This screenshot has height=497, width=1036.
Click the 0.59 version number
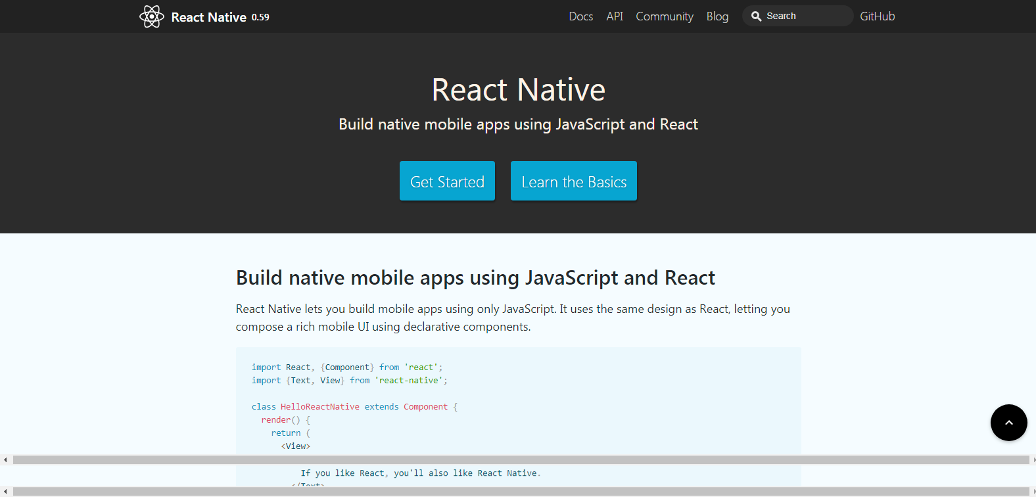(260, 17)
